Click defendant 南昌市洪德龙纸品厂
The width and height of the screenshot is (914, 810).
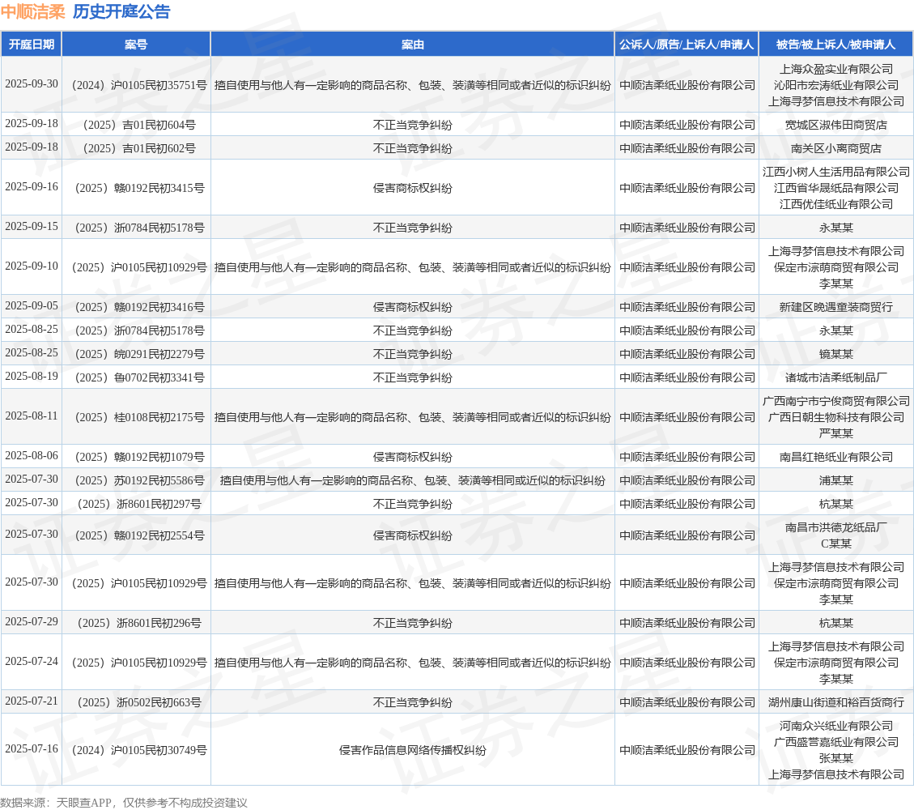pyautogui.click(x=836, y=527)
